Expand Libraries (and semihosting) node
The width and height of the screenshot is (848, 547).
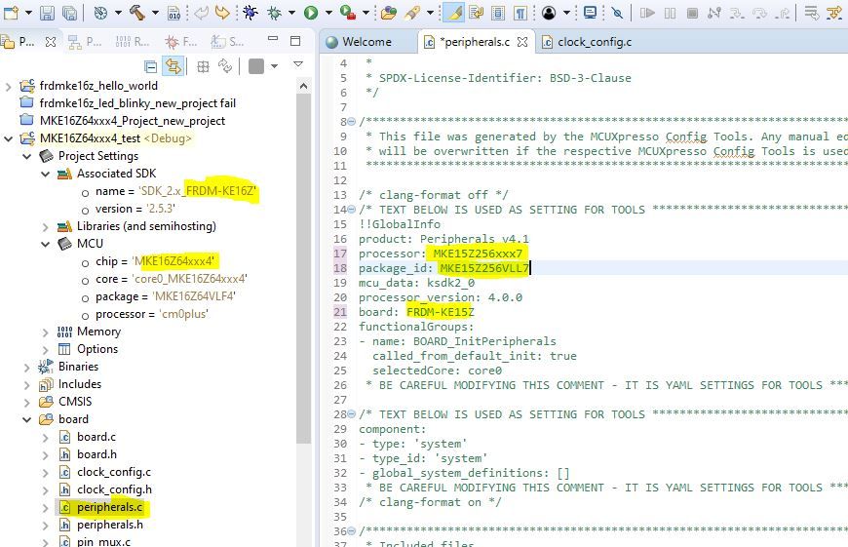46,227
